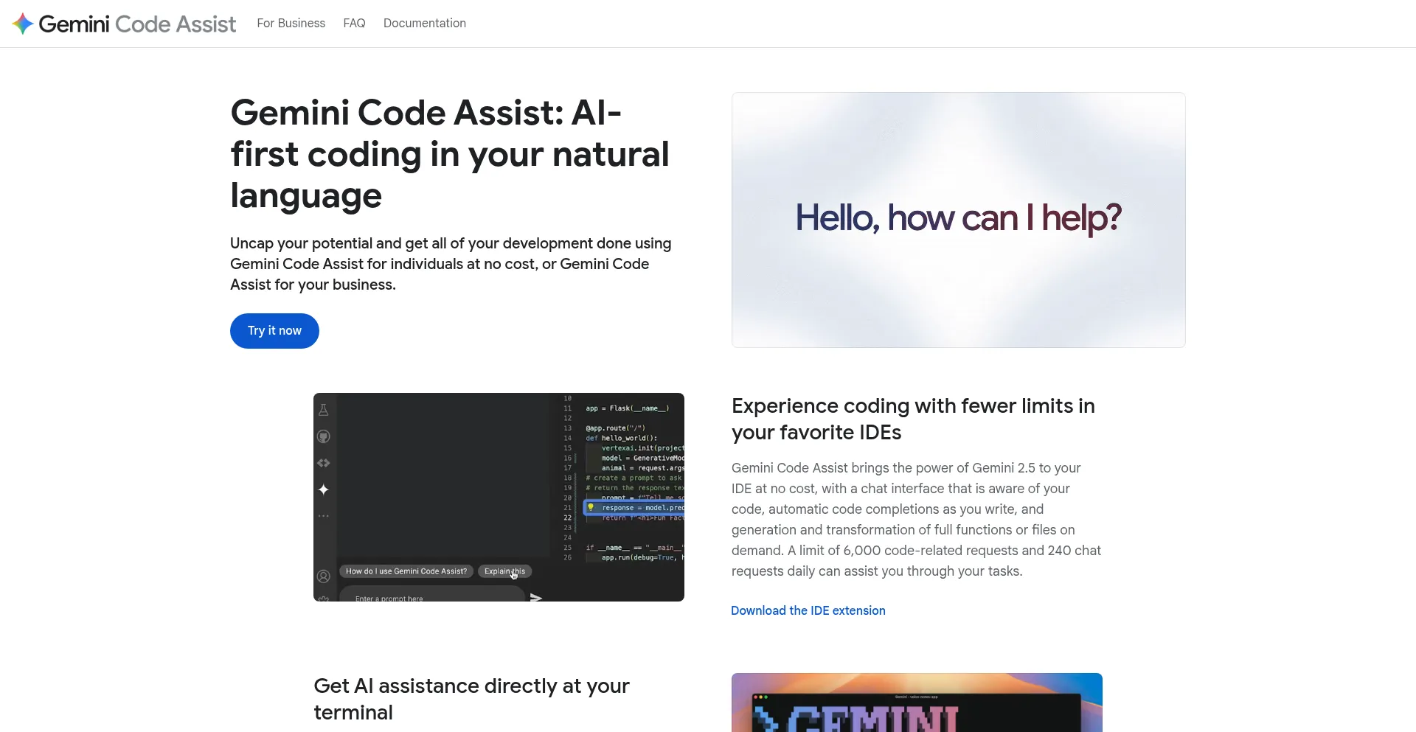Click the Try it now button
The width and height of the screenshot is (1416, 732).
pos(274,331)
